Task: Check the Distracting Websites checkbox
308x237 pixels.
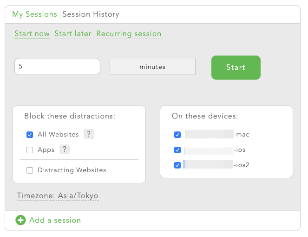Action: click(x=30, y=170)
